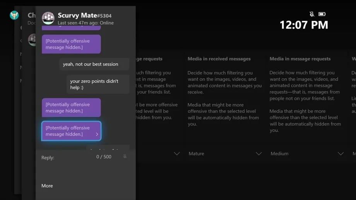Click the voice input microphone beside the reply counter
356x200 pixels.
point(125,156)
